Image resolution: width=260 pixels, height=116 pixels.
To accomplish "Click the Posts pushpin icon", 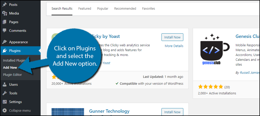I will 5,5.
